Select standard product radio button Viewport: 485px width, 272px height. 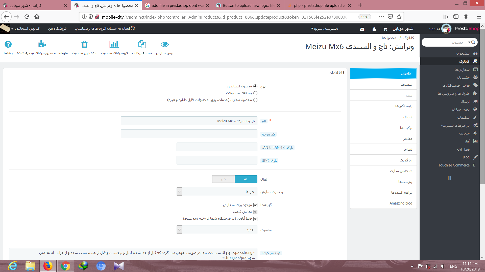click(255, 86)
